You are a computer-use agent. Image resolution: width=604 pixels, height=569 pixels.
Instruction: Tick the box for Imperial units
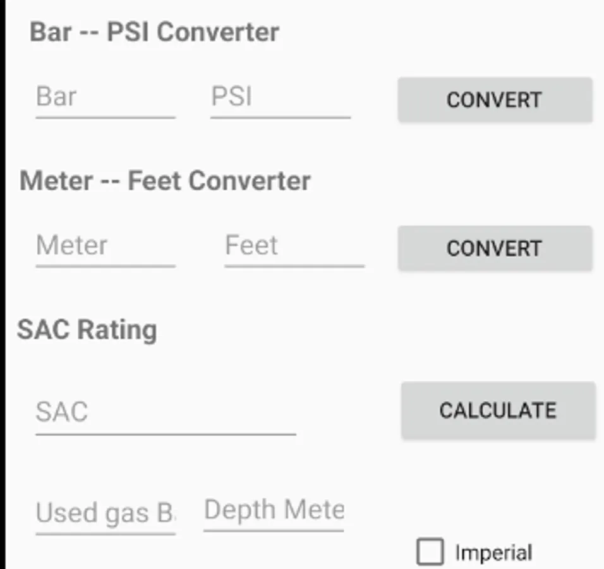[430, 552]
